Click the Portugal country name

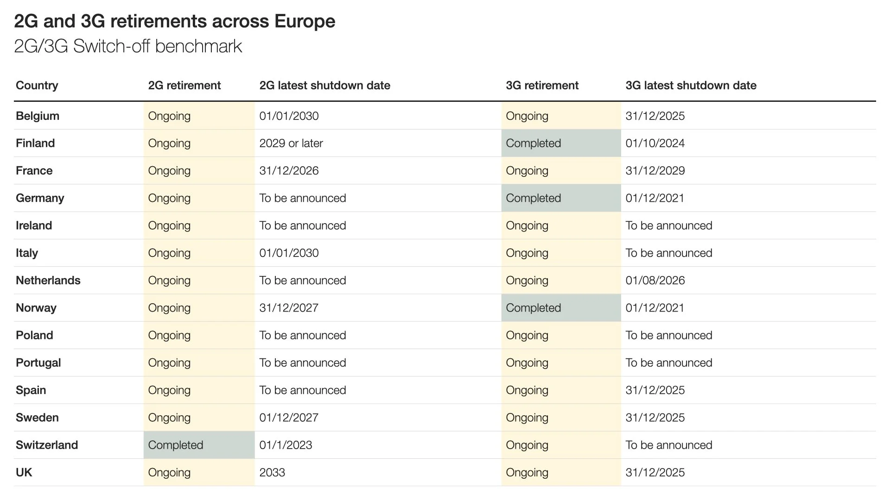pyautogui.click(x=38, y=363)
